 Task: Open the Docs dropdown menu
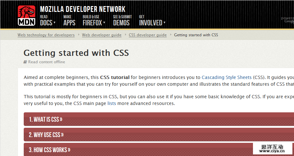tap(48, 22)
